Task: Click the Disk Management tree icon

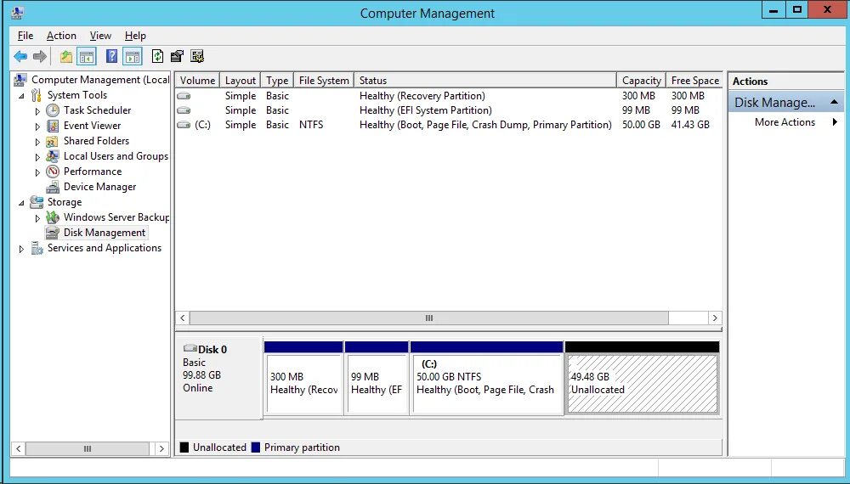Action: pos(53,233)
